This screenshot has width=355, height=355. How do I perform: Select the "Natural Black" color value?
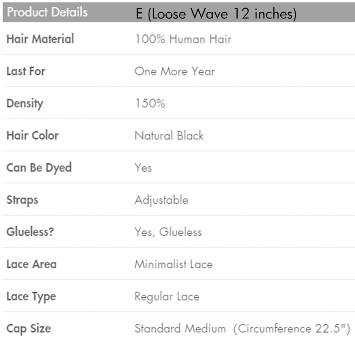pos(169,135)
